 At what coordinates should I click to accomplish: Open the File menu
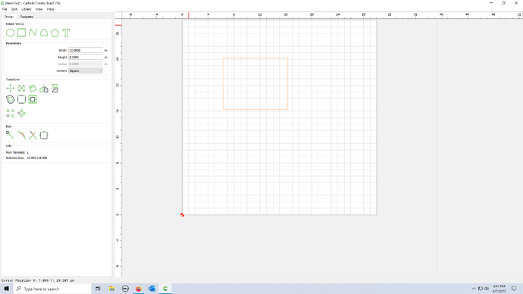click(5, 9)
